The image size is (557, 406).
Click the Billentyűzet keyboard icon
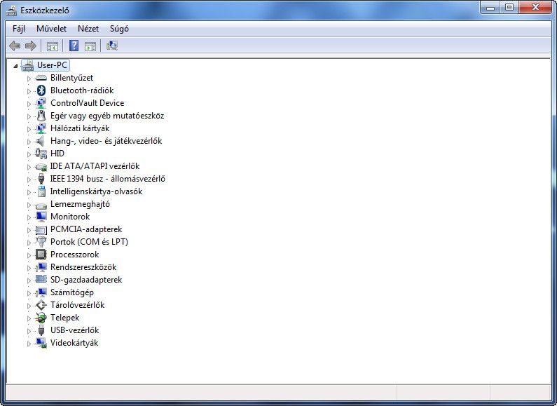[41, 78]
